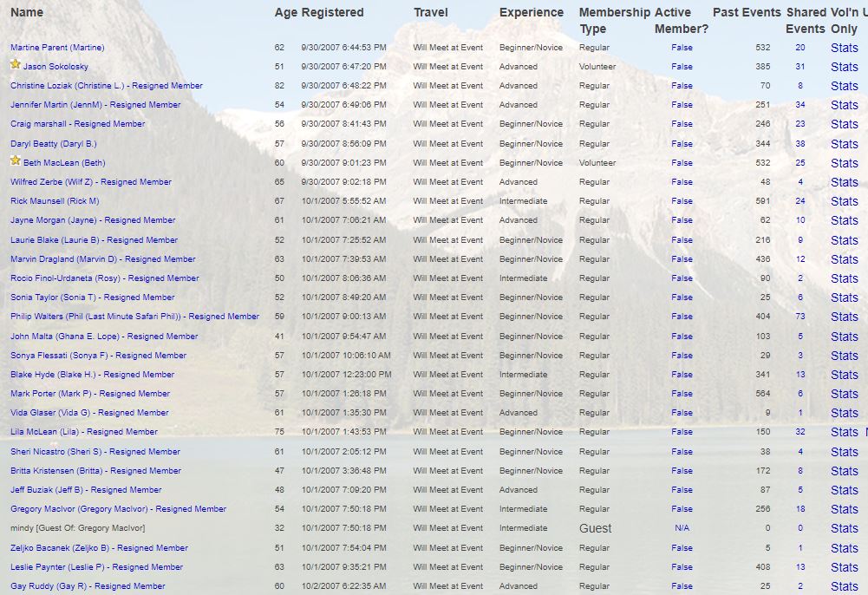
Task: View Stats for Martine Parent's row
Action: [844, 48]
